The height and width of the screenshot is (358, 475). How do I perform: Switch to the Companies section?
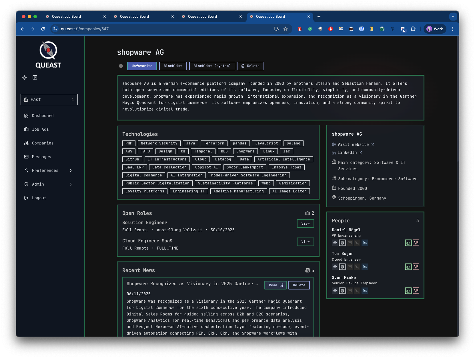(x=42, y=143)
